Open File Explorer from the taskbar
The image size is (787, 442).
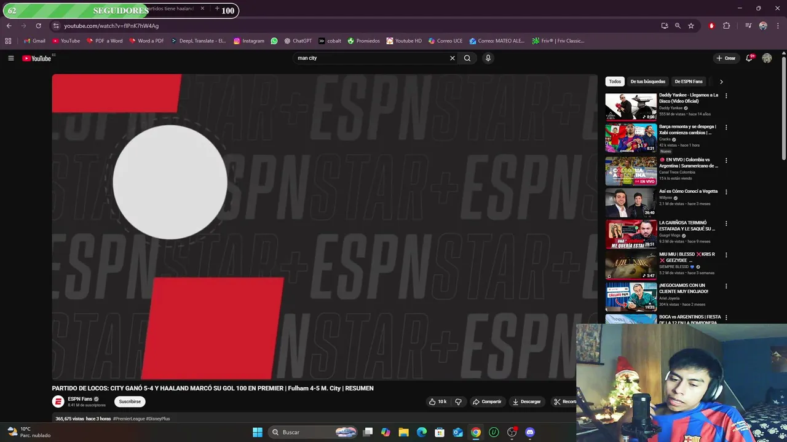point(404,432)
